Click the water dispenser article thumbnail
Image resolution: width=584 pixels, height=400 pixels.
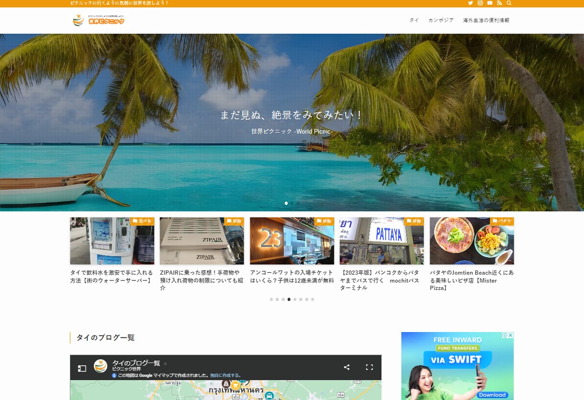coord(112,241)
